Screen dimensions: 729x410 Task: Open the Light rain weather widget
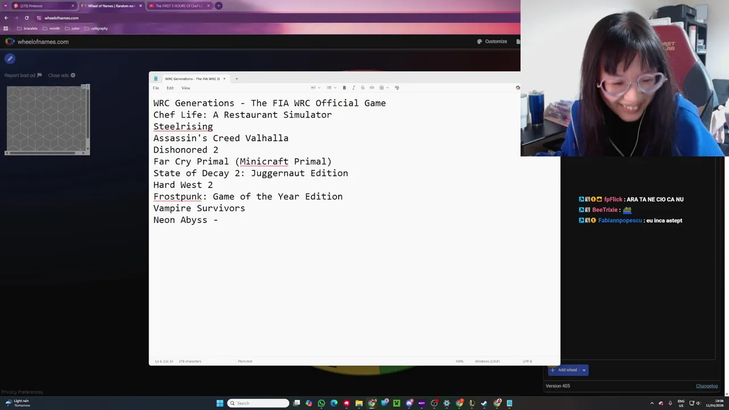coord(17,403)
